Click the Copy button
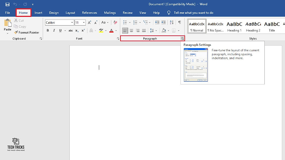This screenshot has height=160, width=285. pyautogui.click(x=20, y=26)
